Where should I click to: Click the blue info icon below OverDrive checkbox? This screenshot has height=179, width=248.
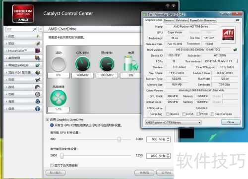[x=52, y=125]
